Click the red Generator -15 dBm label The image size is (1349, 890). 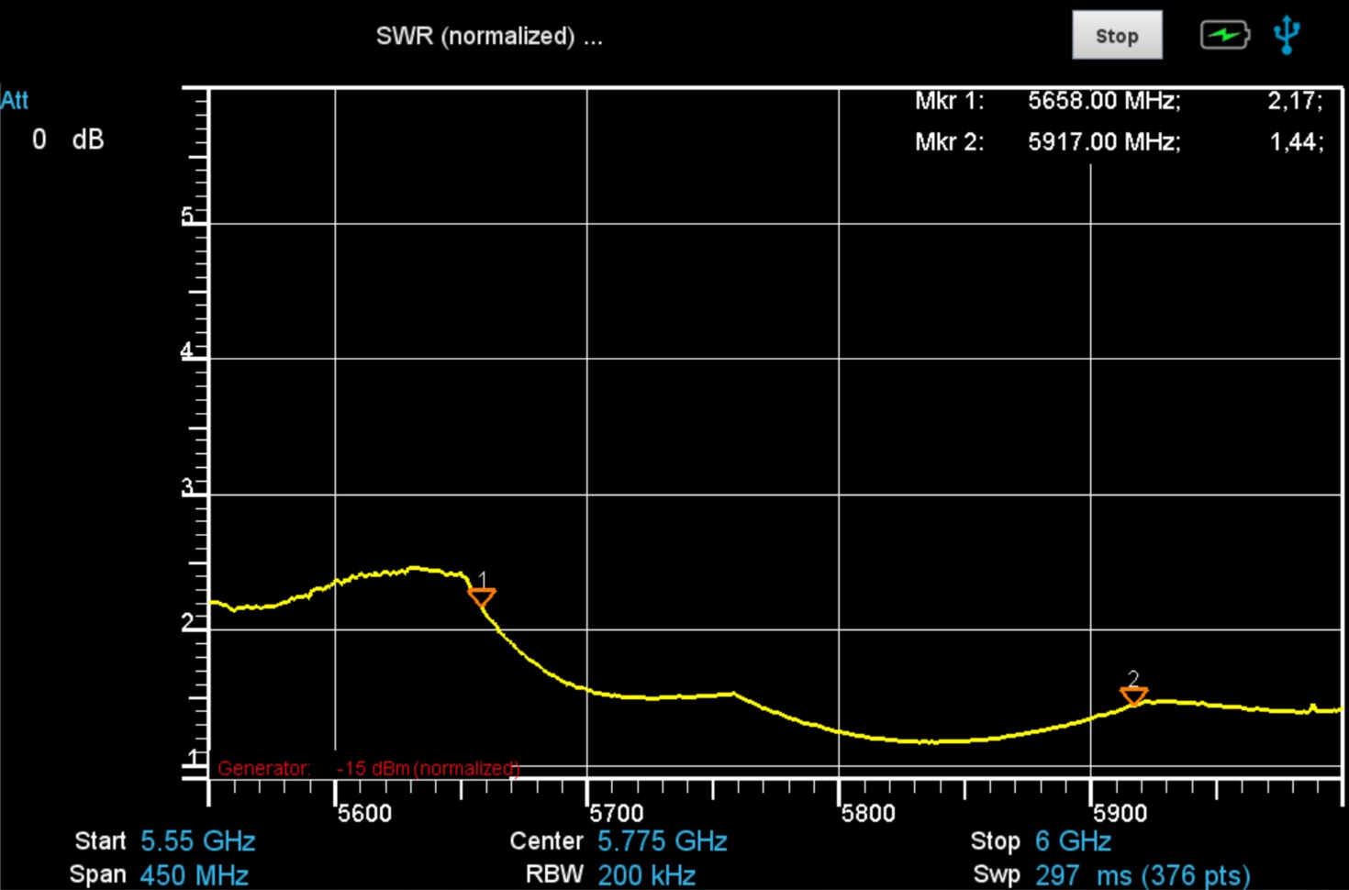(368, 768)
